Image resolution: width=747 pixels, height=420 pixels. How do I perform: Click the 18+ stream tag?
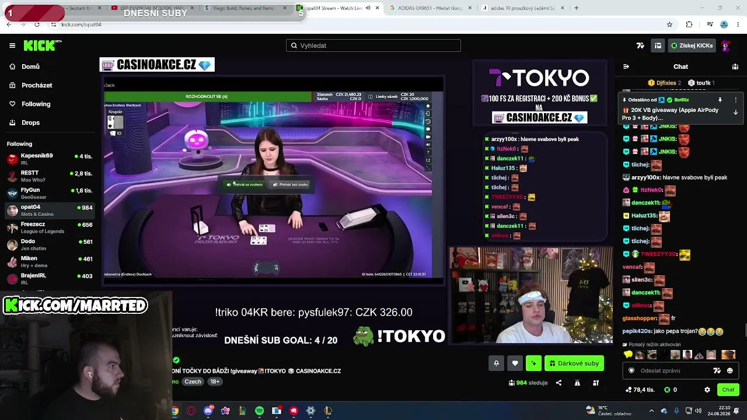tap(215, 381)
